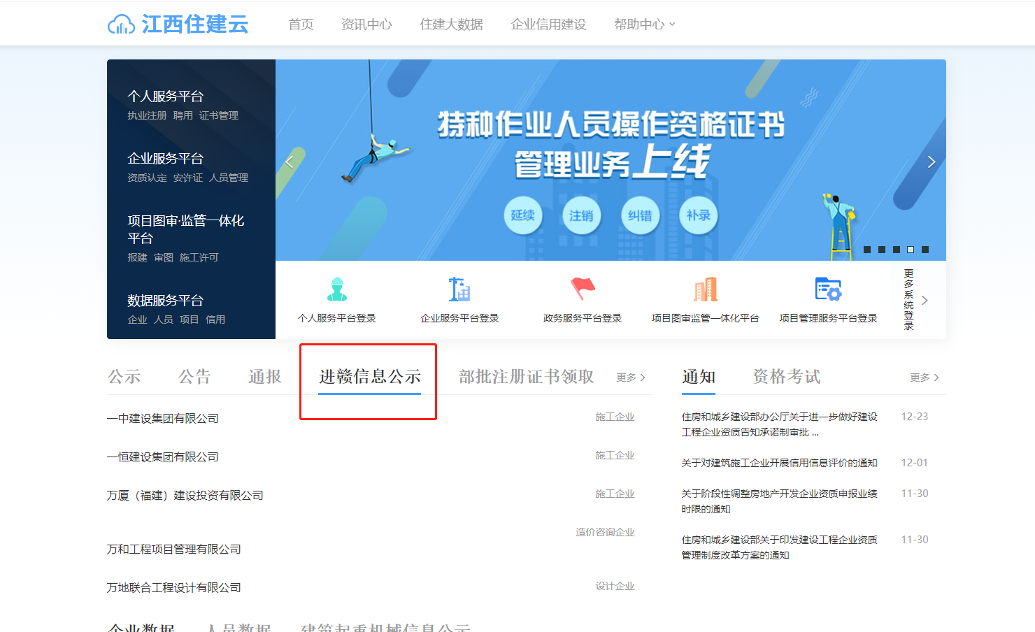Open 个人服务平台登录 worker icon

pyautogui.click(x=337, y=289)
